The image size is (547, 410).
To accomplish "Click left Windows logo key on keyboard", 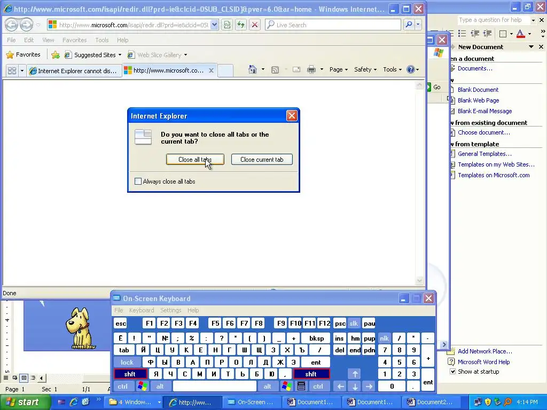I will click(142, 386).
